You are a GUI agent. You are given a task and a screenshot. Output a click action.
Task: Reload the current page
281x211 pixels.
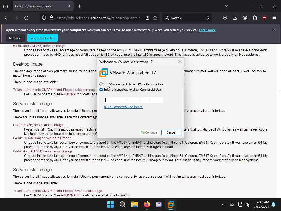tap(26, 18)
